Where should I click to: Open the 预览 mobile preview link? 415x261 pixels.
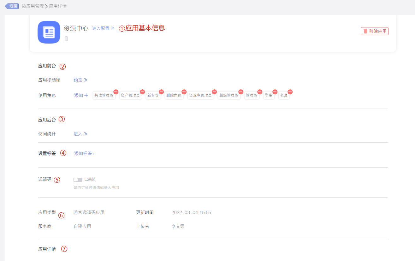(80, 80)
